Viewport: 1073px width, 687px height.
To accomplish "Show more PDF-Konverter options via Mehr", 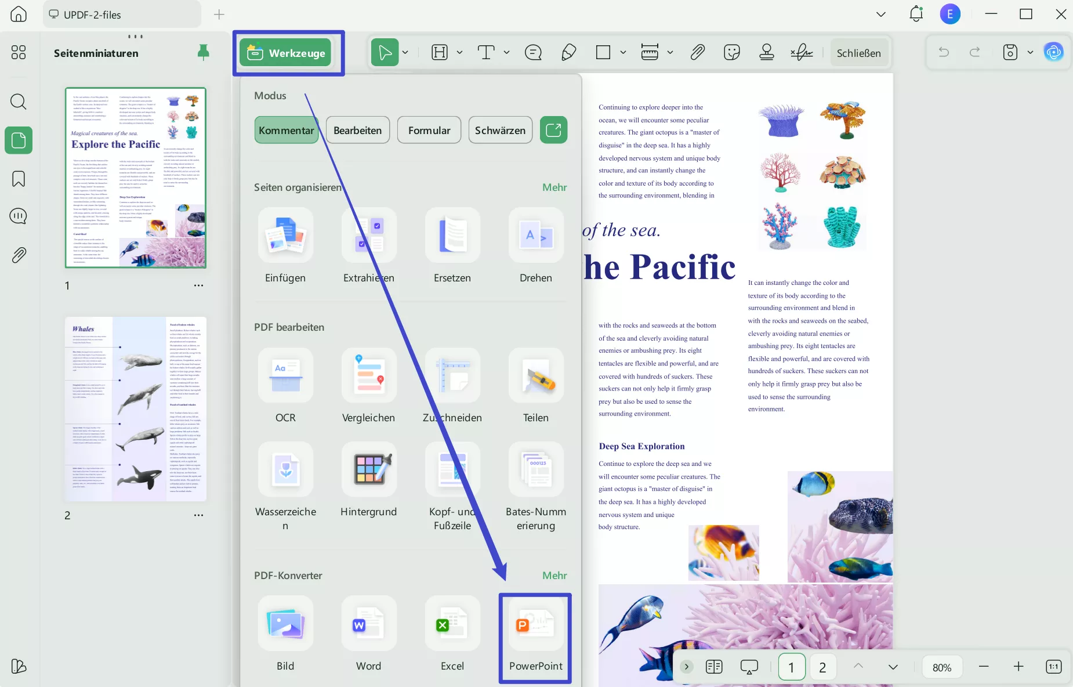I will 554,575.
